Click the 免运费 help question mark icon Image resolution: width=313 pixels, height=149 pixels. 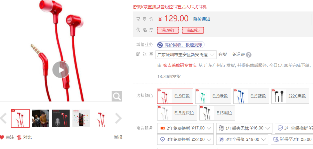point(249,55)
